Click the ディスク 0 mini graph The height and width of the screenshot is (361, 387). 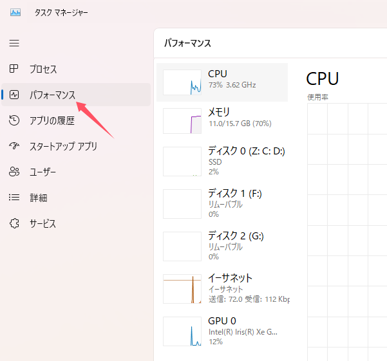coord(182,162)
